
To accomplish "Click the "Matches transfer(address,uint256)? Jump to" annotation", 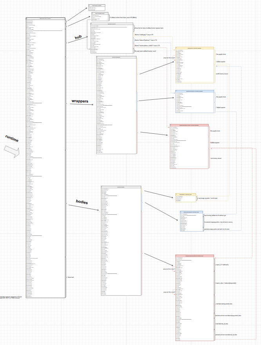I will (x=148, y=45).
